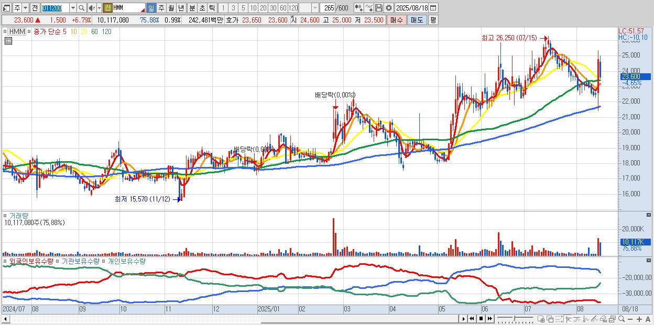654x325 pixels.
Task: Click the add candle indicator icon
Action: point(358,8)
